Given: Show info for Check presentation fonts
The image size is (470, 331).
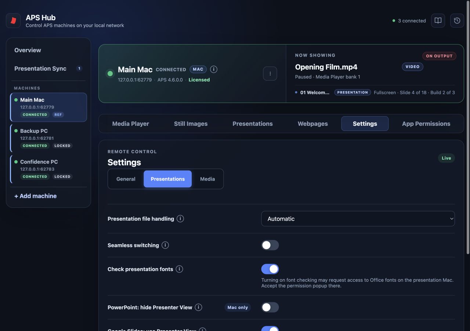Looking at the screenshot, I should pos(179,269).
